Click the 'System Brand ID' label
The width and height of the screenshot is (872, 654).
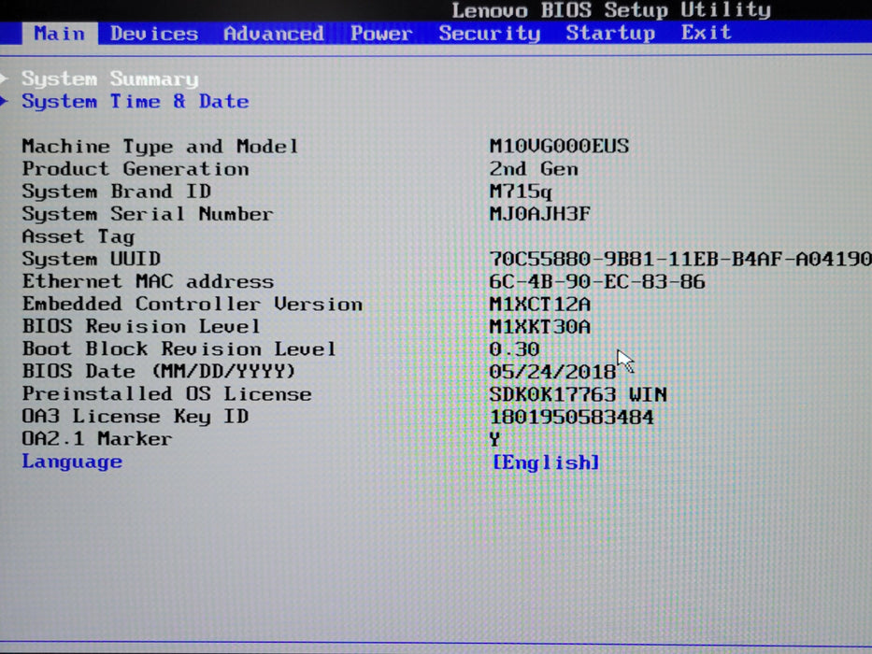click(116, 192)
